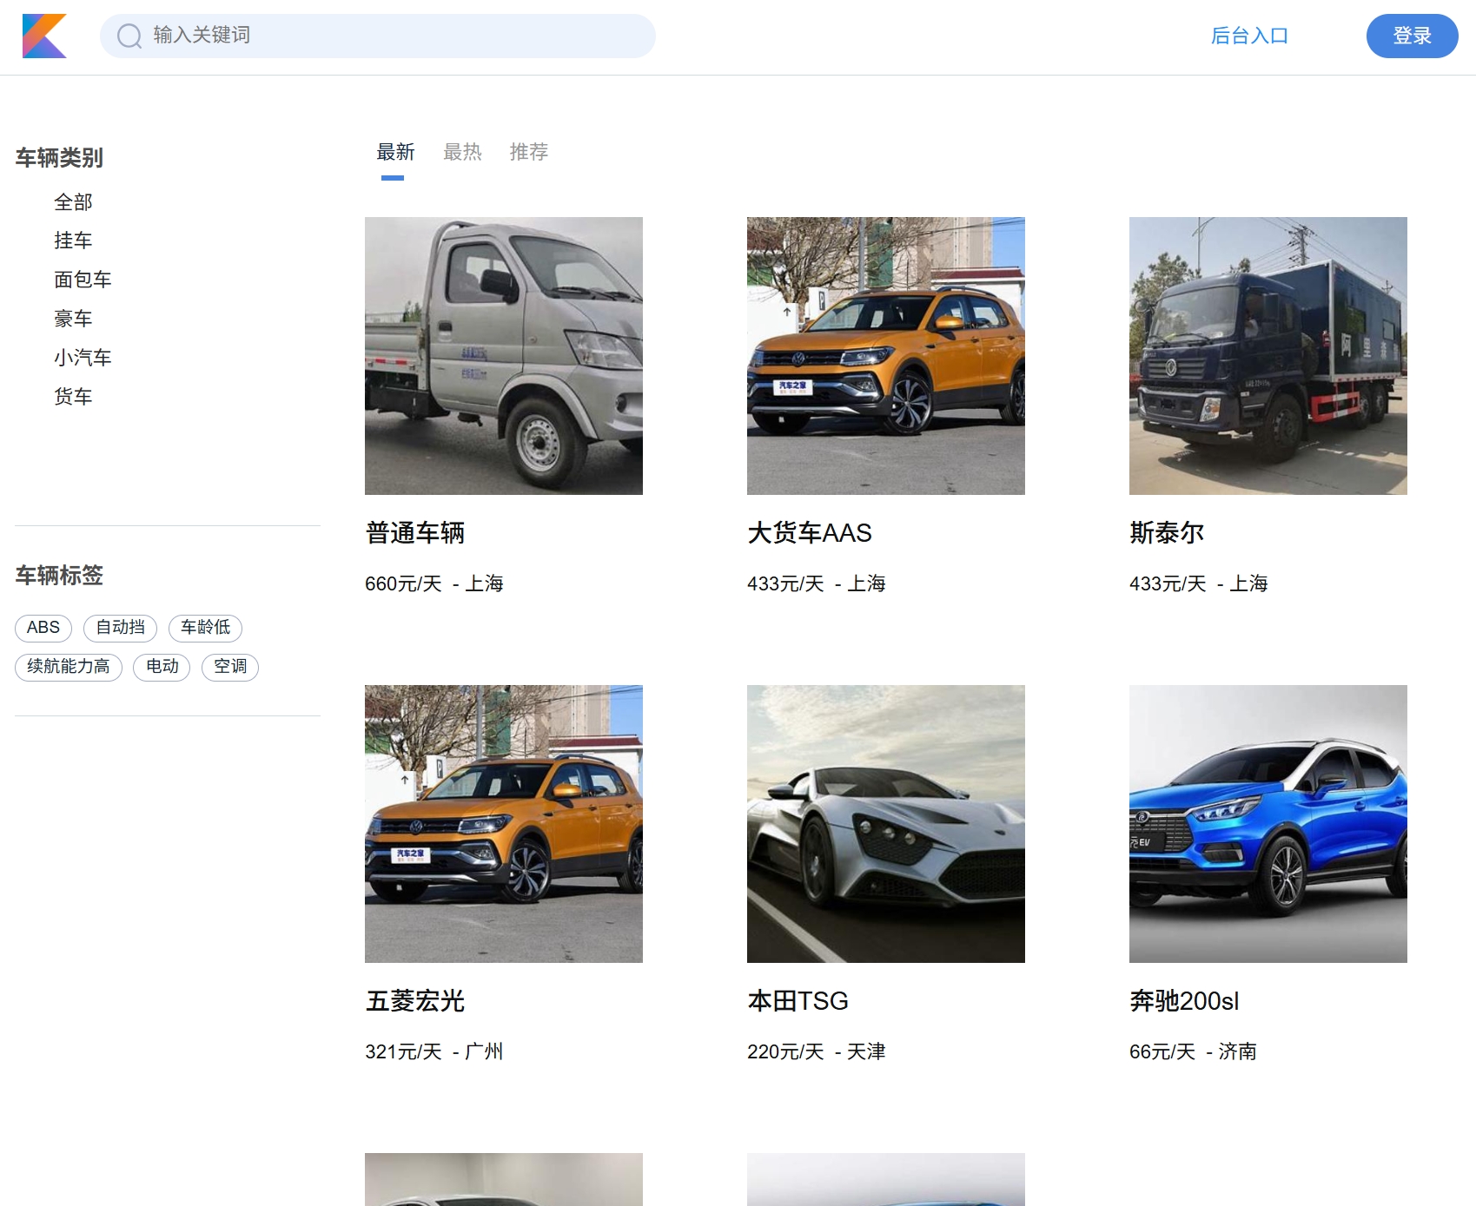The height and width of the screenshot is (1206, 1476).
Task: Enable the 电动 electric vehicle tag
Action: tap(161, 667)
